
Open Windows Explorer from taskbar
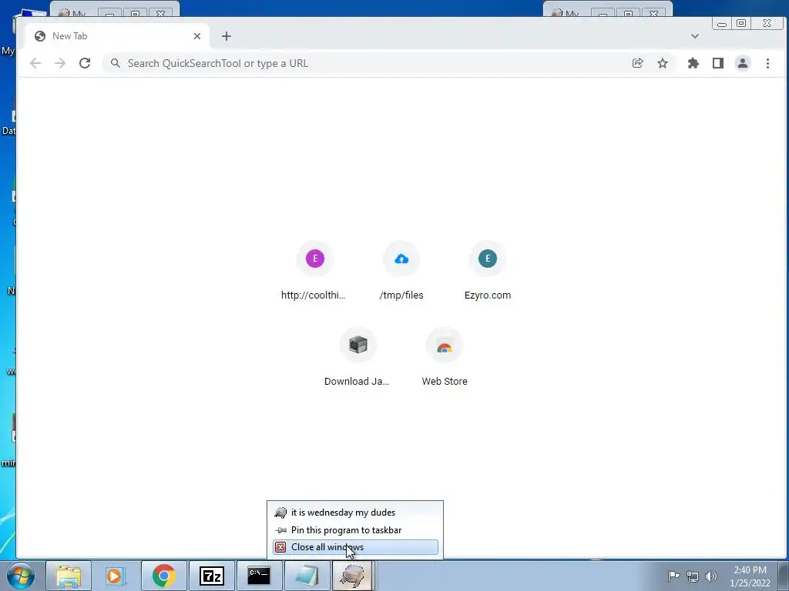(69, 576)
